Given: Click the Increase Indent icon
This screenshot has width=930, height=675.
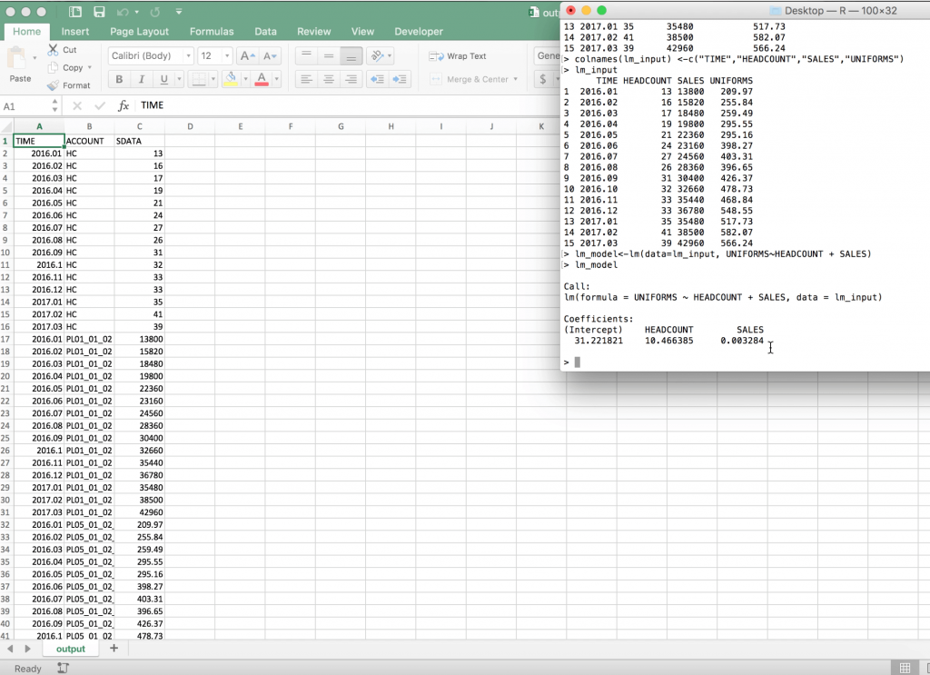Looking at the screenshot, I should click(400, 79).
